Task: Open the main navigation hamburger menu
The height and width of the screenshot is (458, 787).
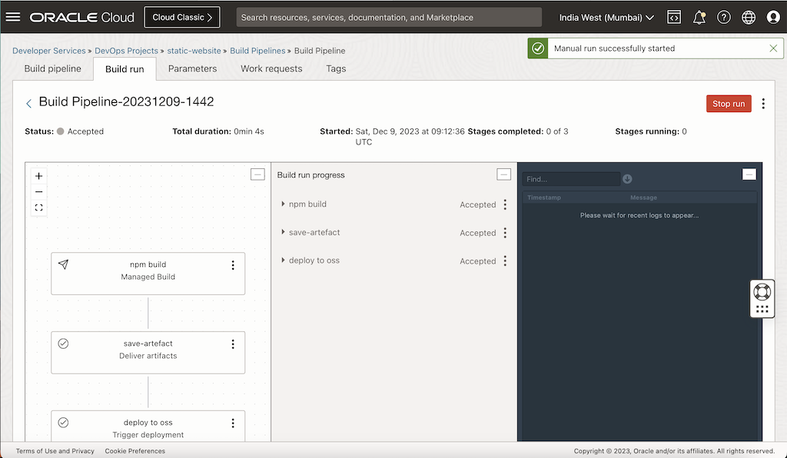Action: tap(13, 16)
